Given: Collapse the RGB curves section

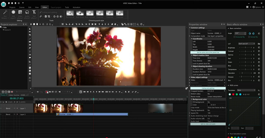Looking at the screenshot, I should 228,85.
